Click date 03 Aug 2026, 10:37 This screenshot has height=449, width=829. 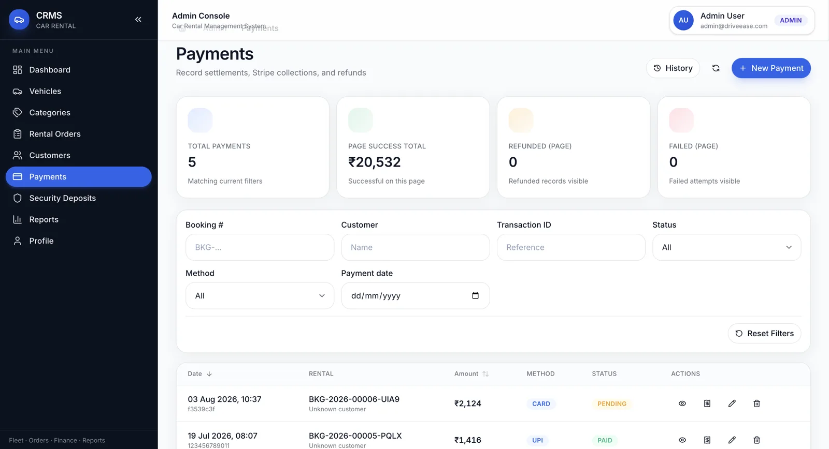click(x=224, y=399)
